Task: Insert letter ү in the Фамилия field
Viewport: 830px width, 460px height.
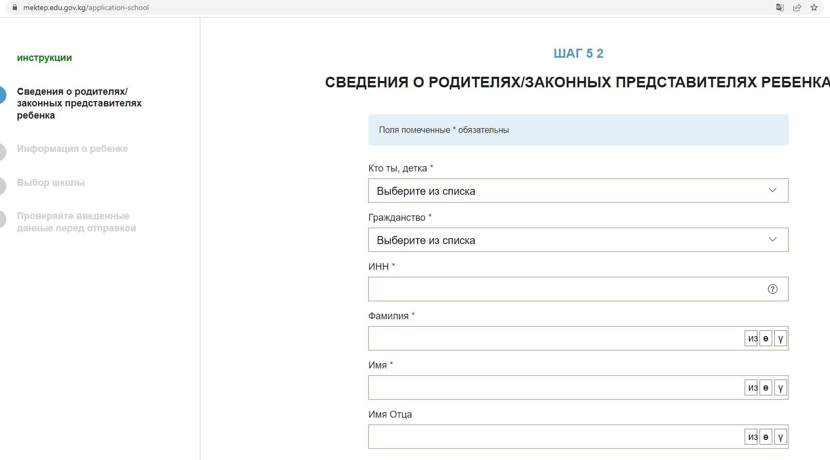Action: click(x=780, y=338)
